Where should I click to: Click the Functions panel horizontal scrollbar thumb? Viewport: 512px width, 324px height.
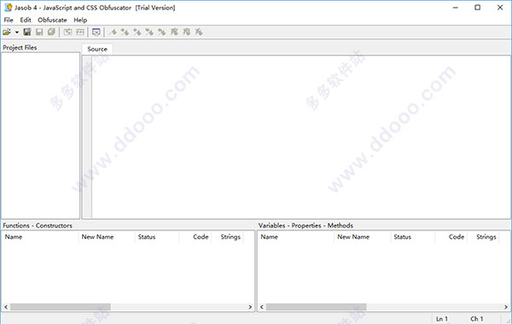click(61, 307)
